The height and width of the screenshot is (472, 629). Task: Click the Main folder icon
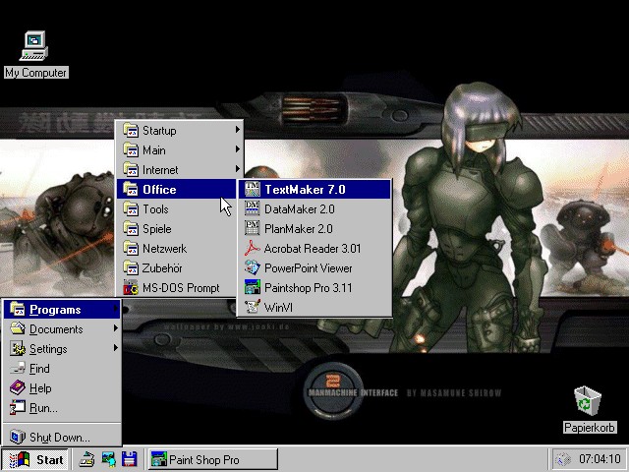(131, 150)
